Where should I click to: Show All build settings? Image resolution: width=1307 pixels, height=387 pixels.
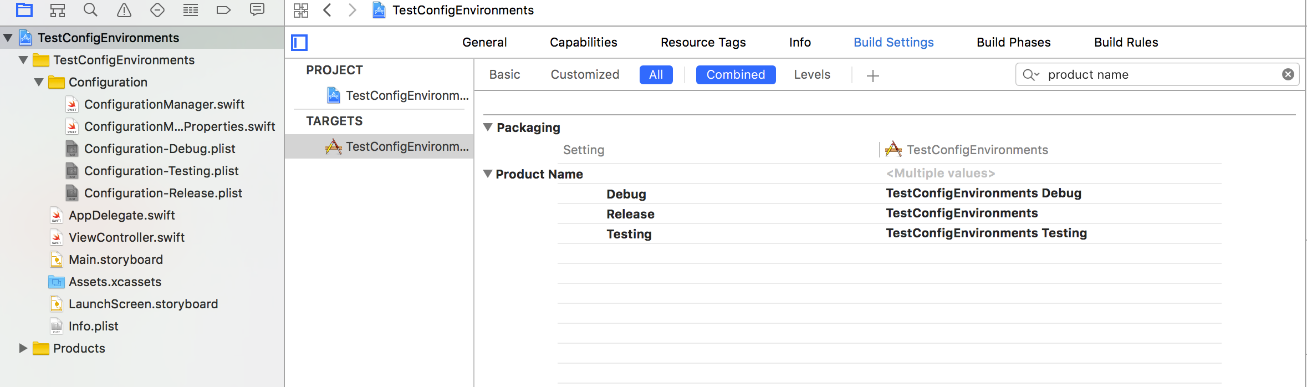[656, 74]
